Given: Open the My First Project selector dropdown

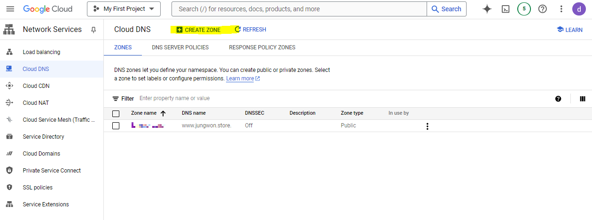Looking at the screenshot, I should [124, 9].
